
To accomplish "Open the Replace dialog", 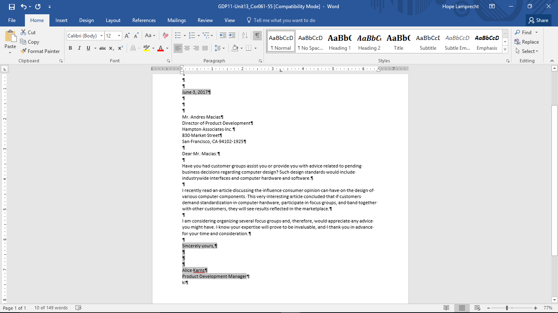I will 527,42.
